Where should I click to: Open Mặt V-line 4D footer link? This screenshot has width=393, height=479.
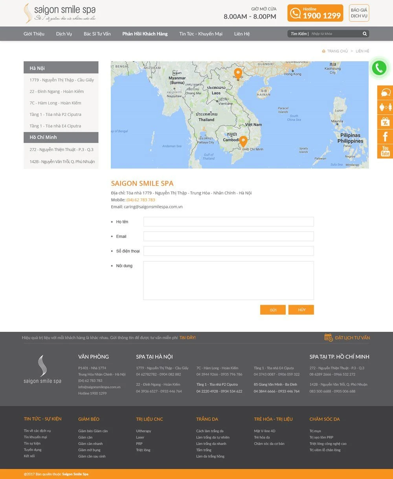tap(264, 431)
